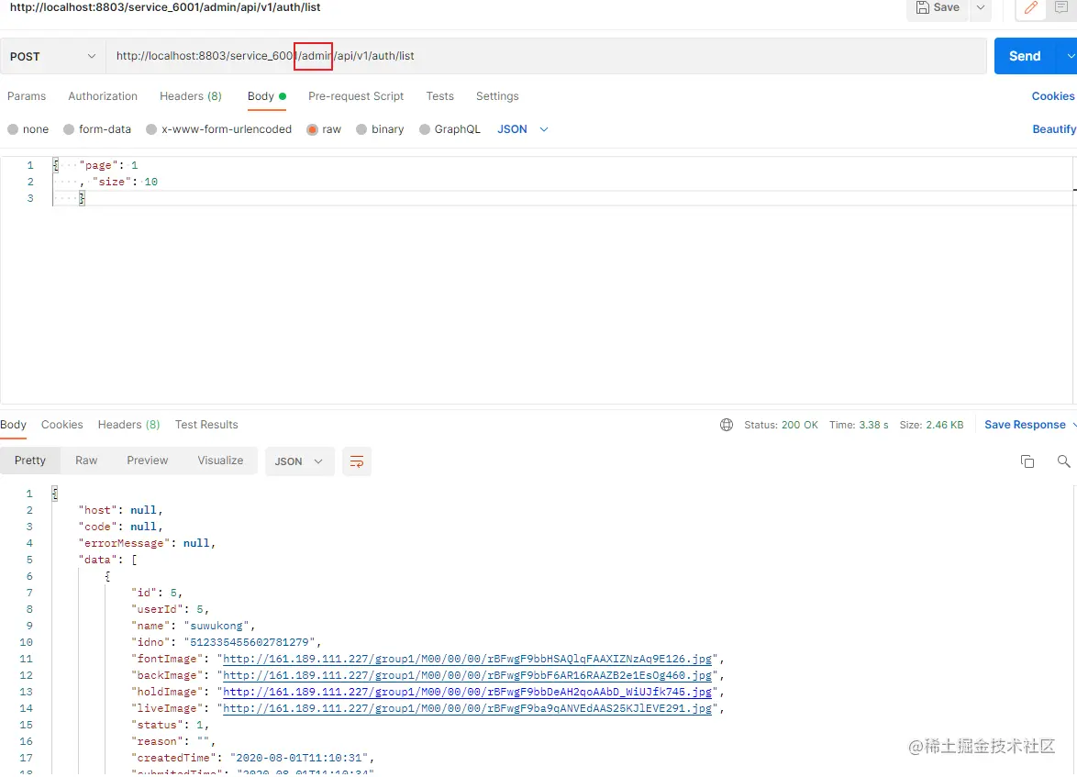Open the Pre-request Script tab

tap(356, 96)
